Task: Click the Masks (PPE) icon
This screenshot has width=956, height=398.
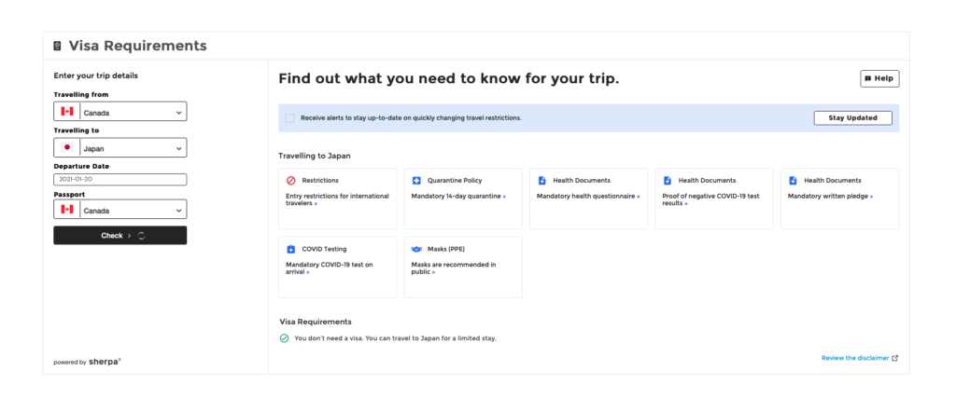Action: pyautogui.click(x=416, y=250)
